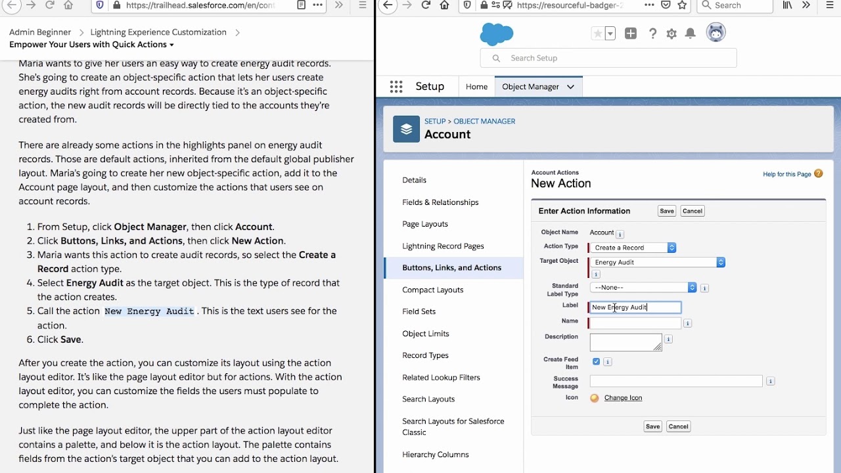Image resolution: width=841 pixels, height=473 pixels.
Task: Click into the Name input field
Action: (x=635, y=323)
